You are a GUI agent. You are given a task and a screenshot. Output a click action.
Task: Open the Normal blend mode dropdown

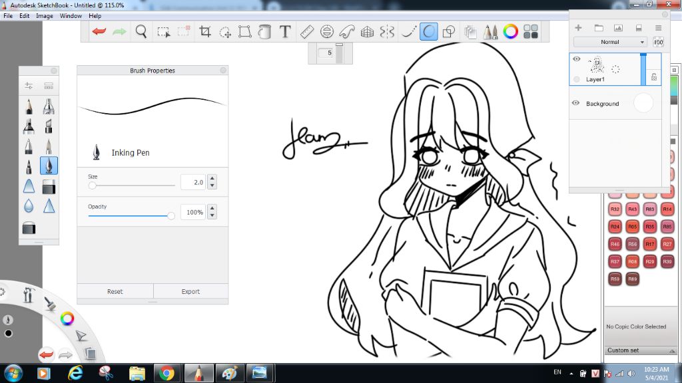click(610, 42)
